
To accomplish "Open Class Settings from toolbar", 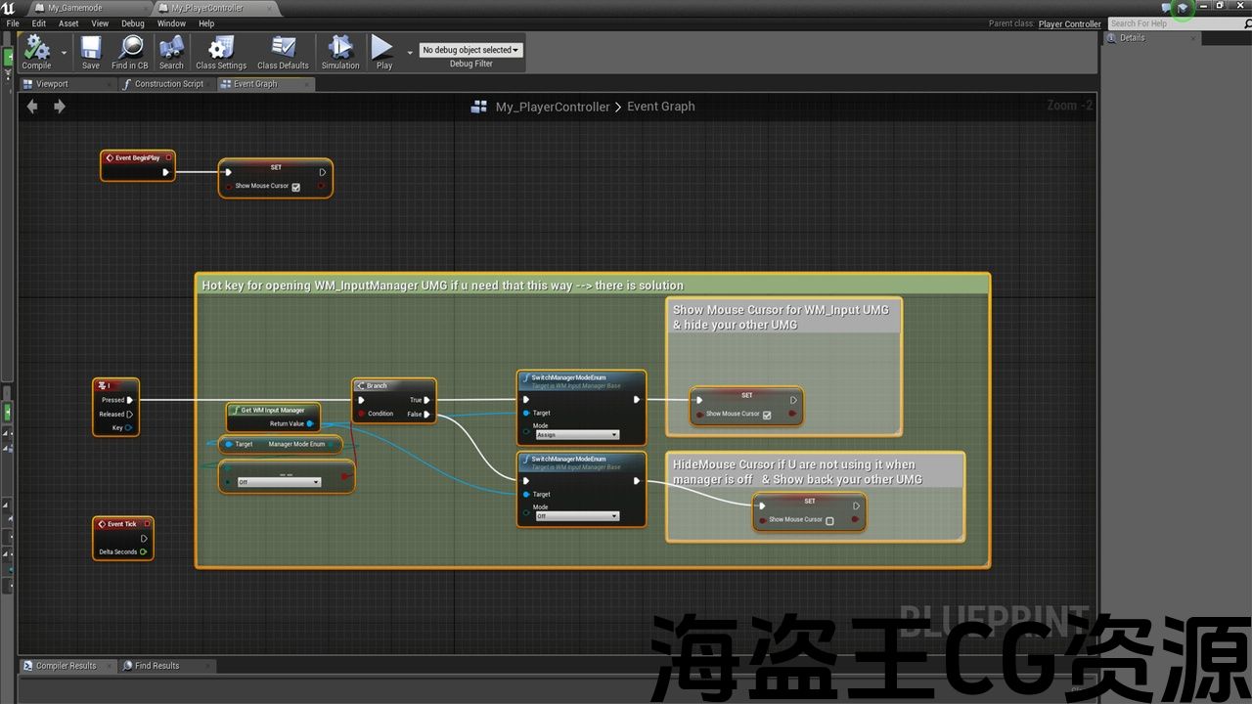I will tap(221, 50).
